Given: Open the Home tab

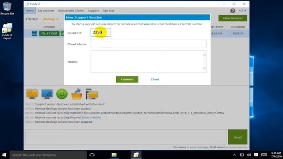Looking at the screenshot, I should pos(30,11).
